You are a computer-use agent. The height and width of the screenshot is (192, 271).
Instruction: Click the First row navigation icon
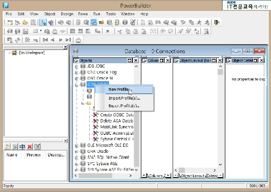tap(45, 40)
